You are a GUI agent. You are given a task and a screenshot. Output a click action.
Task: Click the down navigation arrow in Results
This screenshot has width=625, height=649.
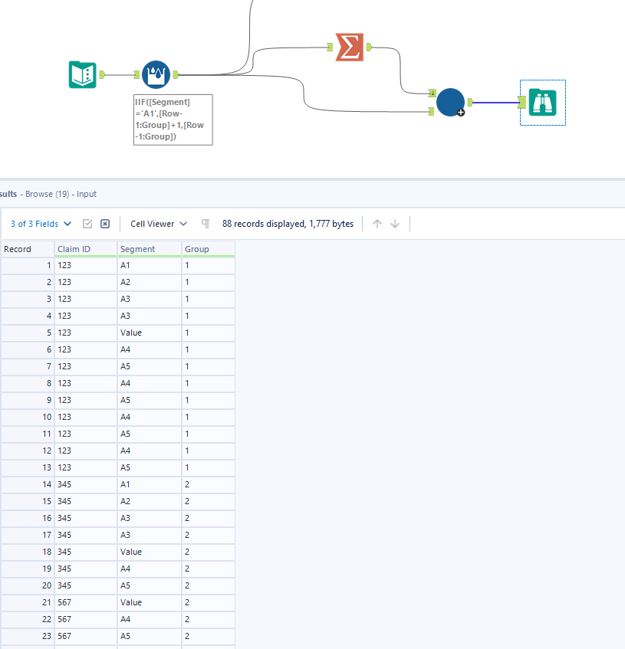coord(394,224)
